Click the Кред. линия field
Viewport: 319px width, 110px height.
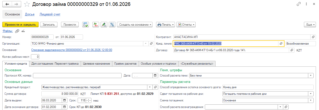tap(226, 44)
